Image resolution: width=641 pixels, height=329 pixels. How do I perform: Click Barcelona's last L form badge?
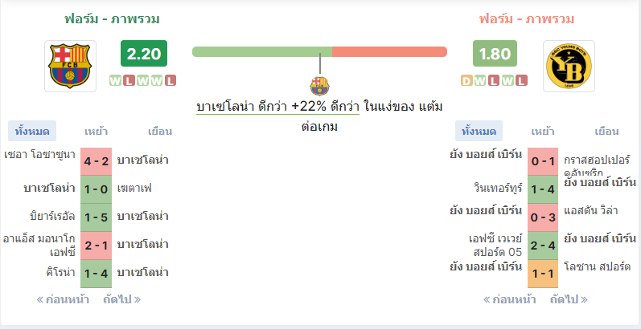(x=171, y=81)
